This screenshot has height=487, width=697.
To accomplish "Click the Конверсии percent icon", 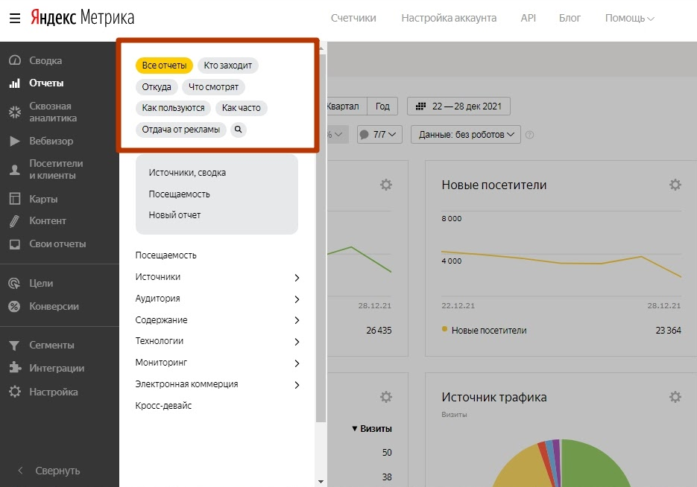I will (15, 306).
